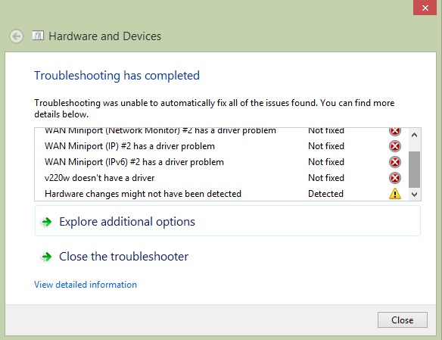
Task: Click green arrow beside Explore additional options
Action: pyautogui.click(x=46, y=222)
